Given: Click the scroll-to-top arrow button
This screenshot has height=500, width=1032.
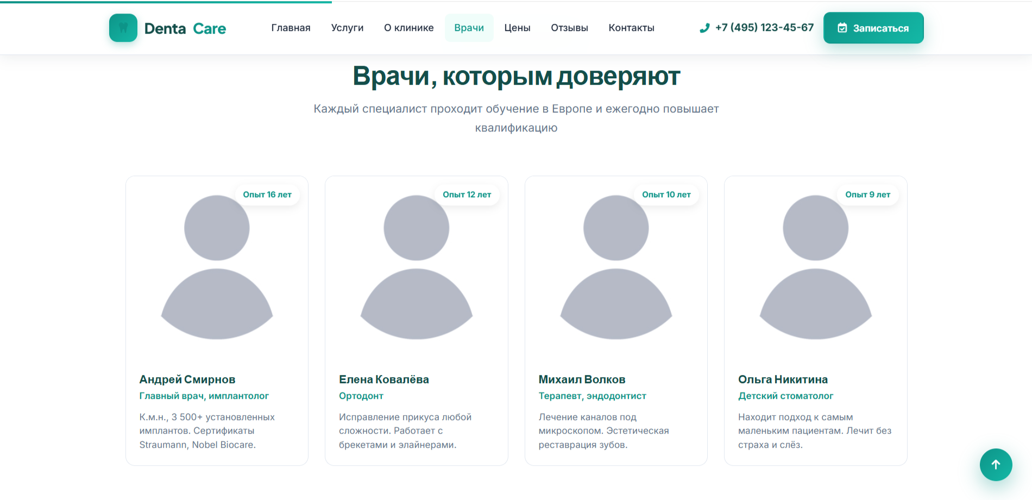Looking at the screenshot, I should (996, 465).
